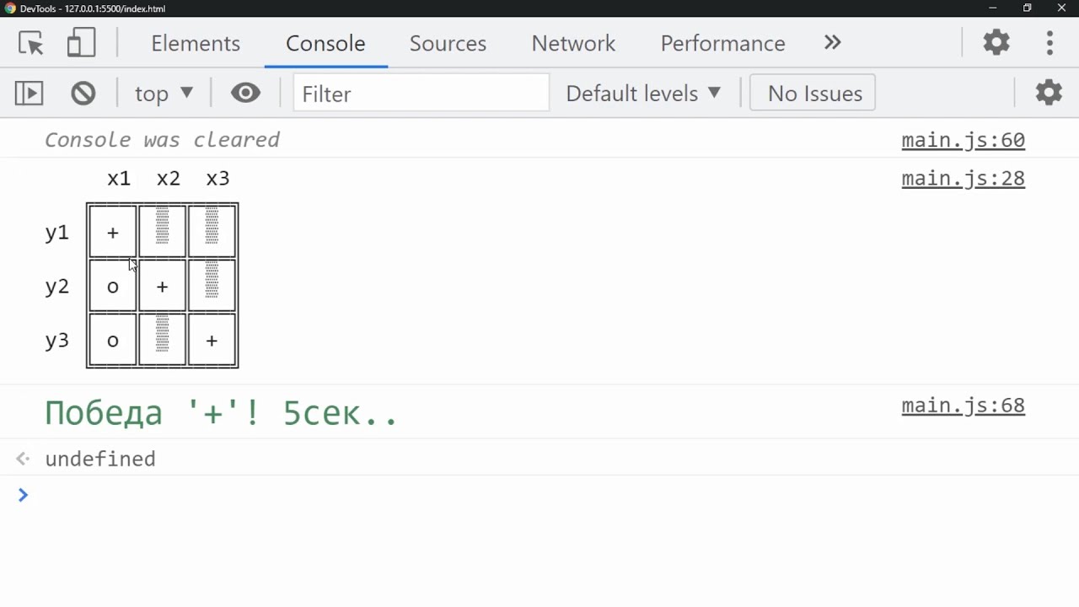
Task: Open the main.js:60 source link
Action: click(963, 140)
